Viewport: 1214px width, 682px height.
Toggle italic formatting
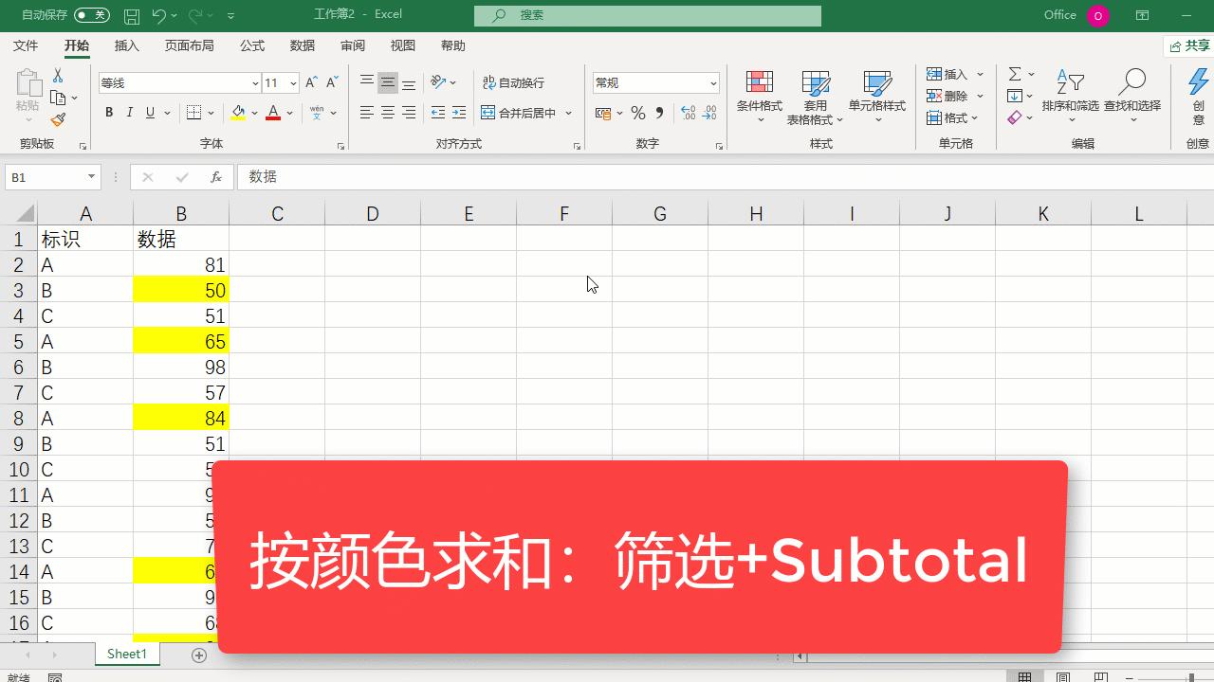coord(130,113)
